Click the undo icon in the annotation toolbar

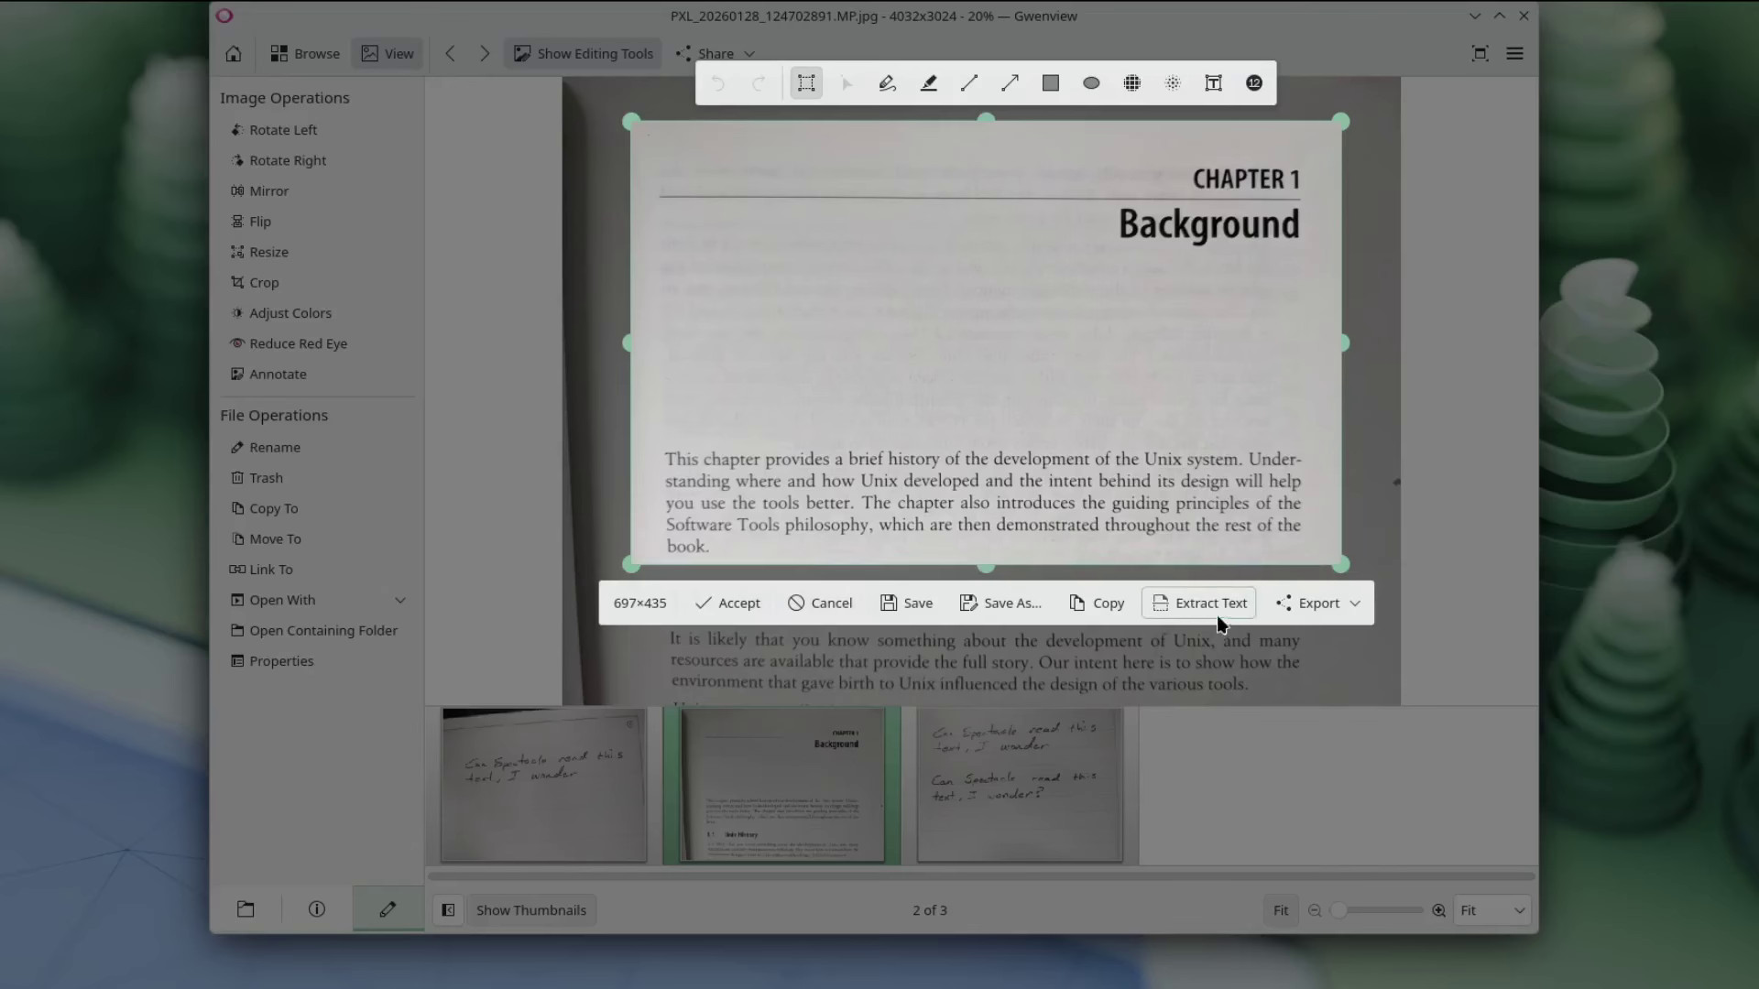[x=718, y=83]
